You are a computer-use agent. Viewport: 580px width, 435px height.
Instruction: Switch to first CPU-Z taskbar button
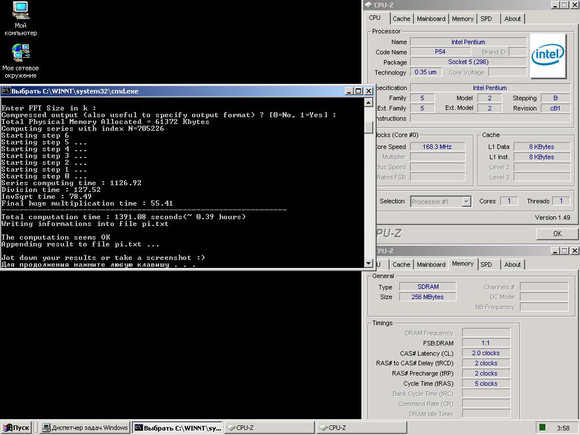pos(269,428)
